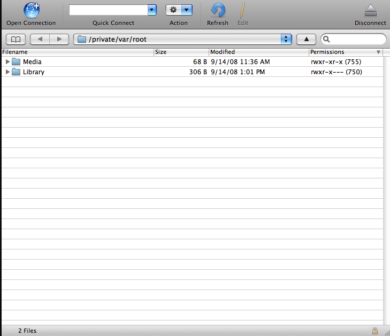
Task: Sort by the Permissions column header
Action: coord(346,52)
